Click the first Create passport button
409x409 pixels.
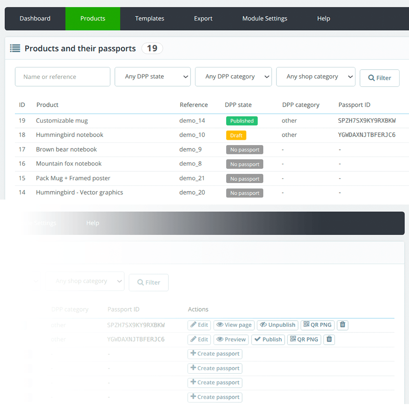click(215, 354)
